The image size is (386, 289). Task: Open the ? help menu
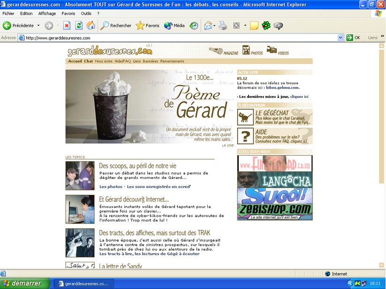click(98, 14)
